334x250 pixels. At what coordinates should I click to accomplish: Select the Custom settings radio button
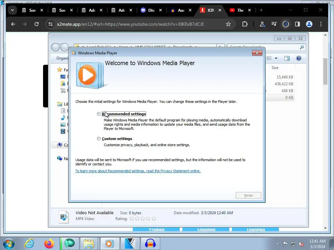(x=99, y=139)
